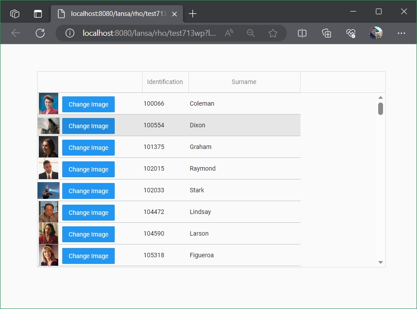Open a new browser tab
This screenshot has width=417, height=309.
click(192, 14)
